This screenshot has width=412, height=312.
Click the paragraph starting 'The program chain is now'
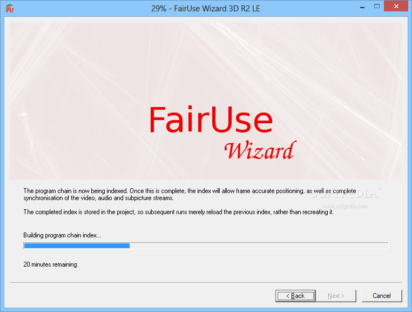coord(190,195)
